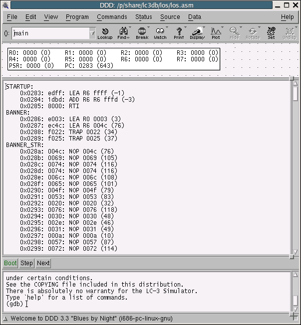Click in the main argument text field
Viewport: 301px width, 325px height.
[50, 33]
